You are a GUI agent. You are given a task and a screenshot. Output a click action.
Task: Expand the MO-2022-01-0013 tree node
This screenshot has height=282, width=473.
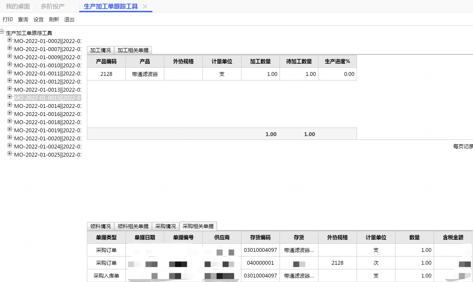tap(10, 88)
